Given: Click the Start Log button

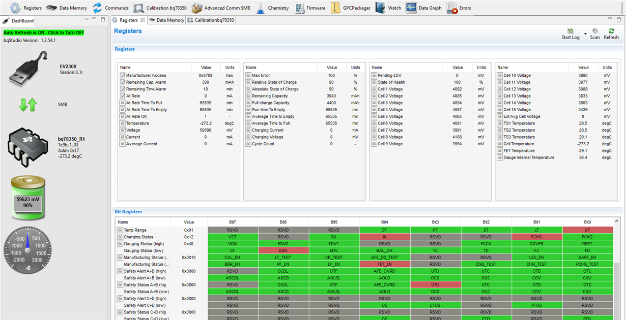Looking at the screenshot, I should [x=570, y=34].
